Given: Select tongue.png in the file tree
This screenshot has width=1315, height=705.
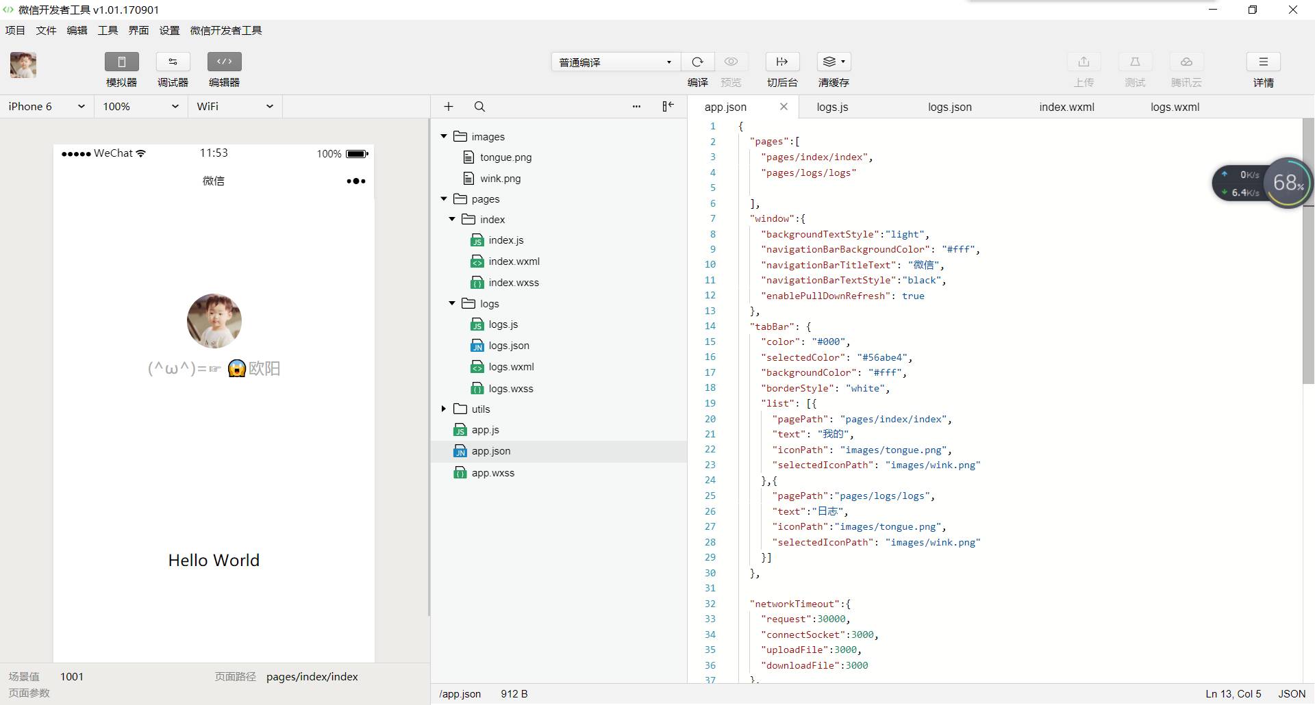Looking at the screenshot, I should (x=505, y=157).
